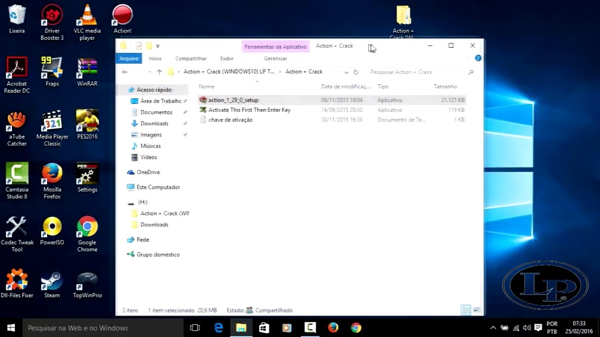The width and height of the screenshot is (600, 337).
Task: Click the Pesquisar Action + Crack search box
Action: coord(421,72)
